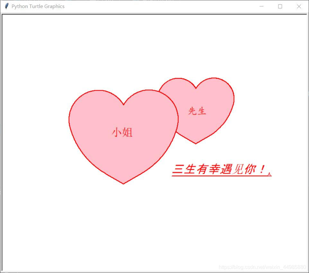309x273 pixels.
Task: Click the red slogan 三生有幸遇见你！
Action: click(x=218, y=168)
